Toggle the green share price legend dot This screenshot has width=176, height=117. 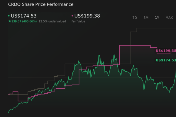[x=9, y=16]
